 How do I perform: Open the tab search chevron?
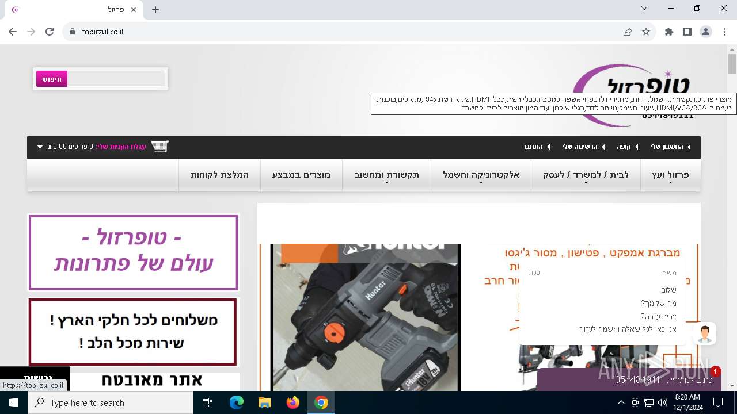tap(644, 8)
